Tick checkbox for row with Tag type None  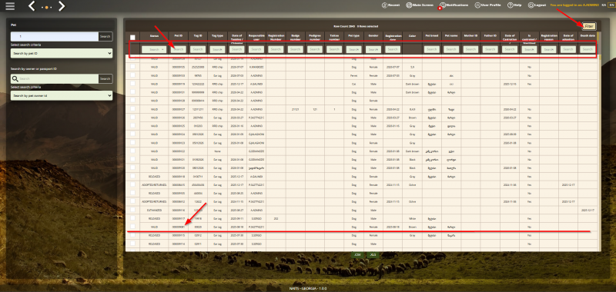132,151
